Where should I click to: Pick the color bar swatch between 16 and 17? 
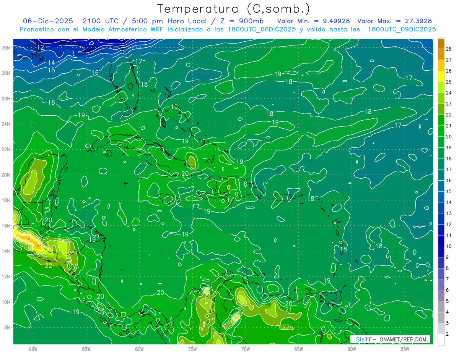click(441, 175)
